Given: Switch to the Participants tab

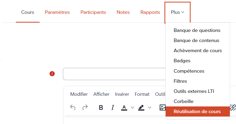Looking at the screenshot, I should point(93,12).
